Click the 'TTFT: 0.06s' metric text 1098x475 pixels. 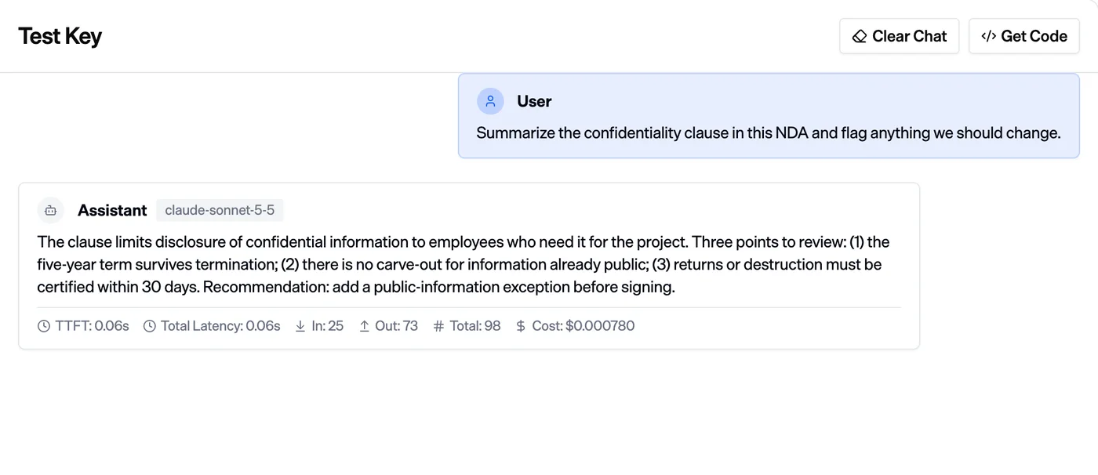point(92,326)
